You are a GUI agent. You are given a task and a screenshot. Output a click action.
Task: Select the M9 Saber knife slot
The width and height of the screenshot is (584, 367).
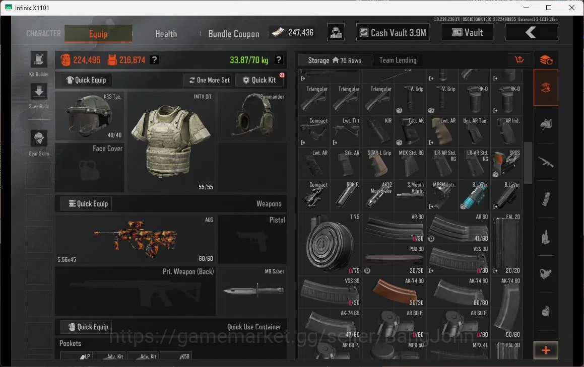(x=252, y=291)
